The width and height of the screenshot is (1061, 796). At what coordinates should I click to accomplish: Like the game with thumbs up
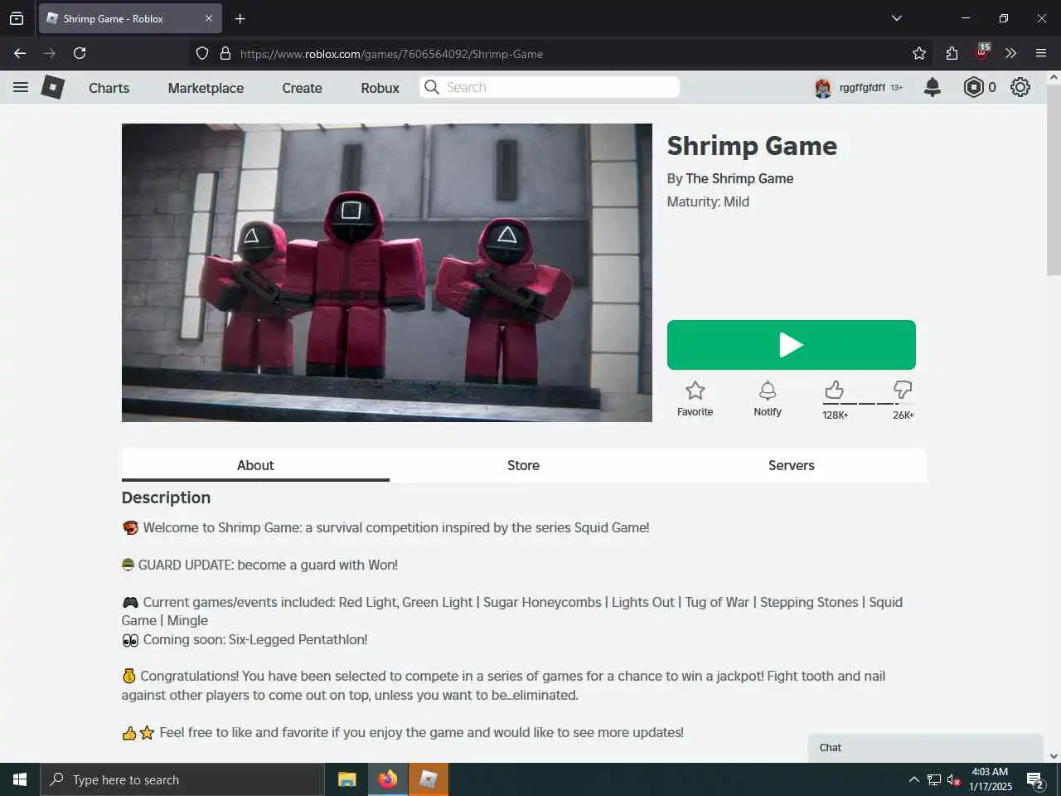[x=834, y=390]
